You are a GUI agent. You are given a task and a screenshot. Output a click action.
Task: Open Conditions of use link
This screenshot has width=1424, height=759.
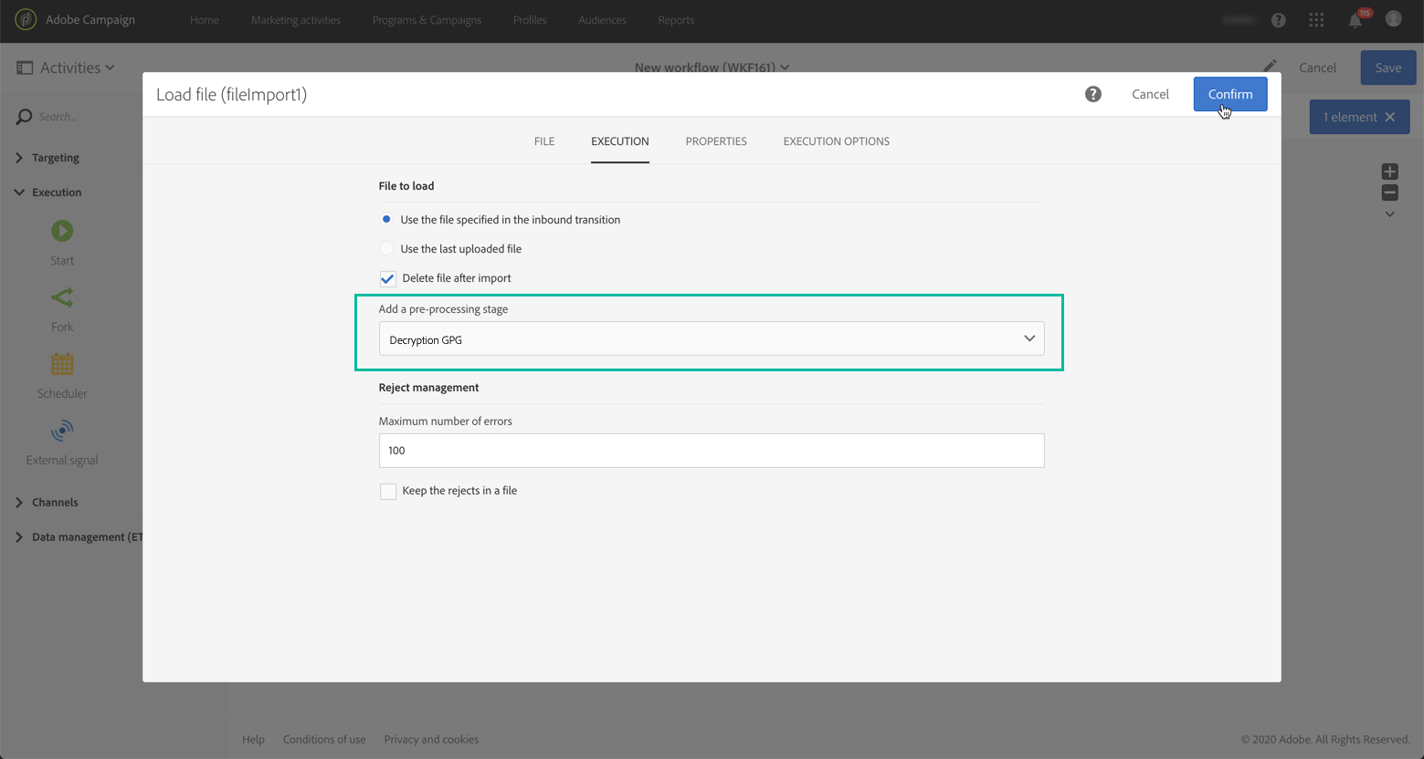point(324,740)
